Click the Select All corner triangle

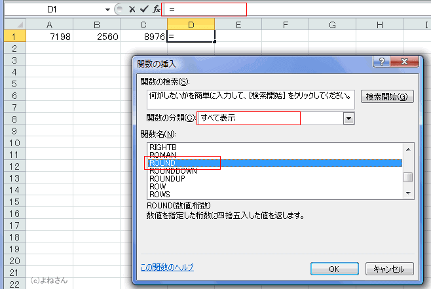(15, 24)
